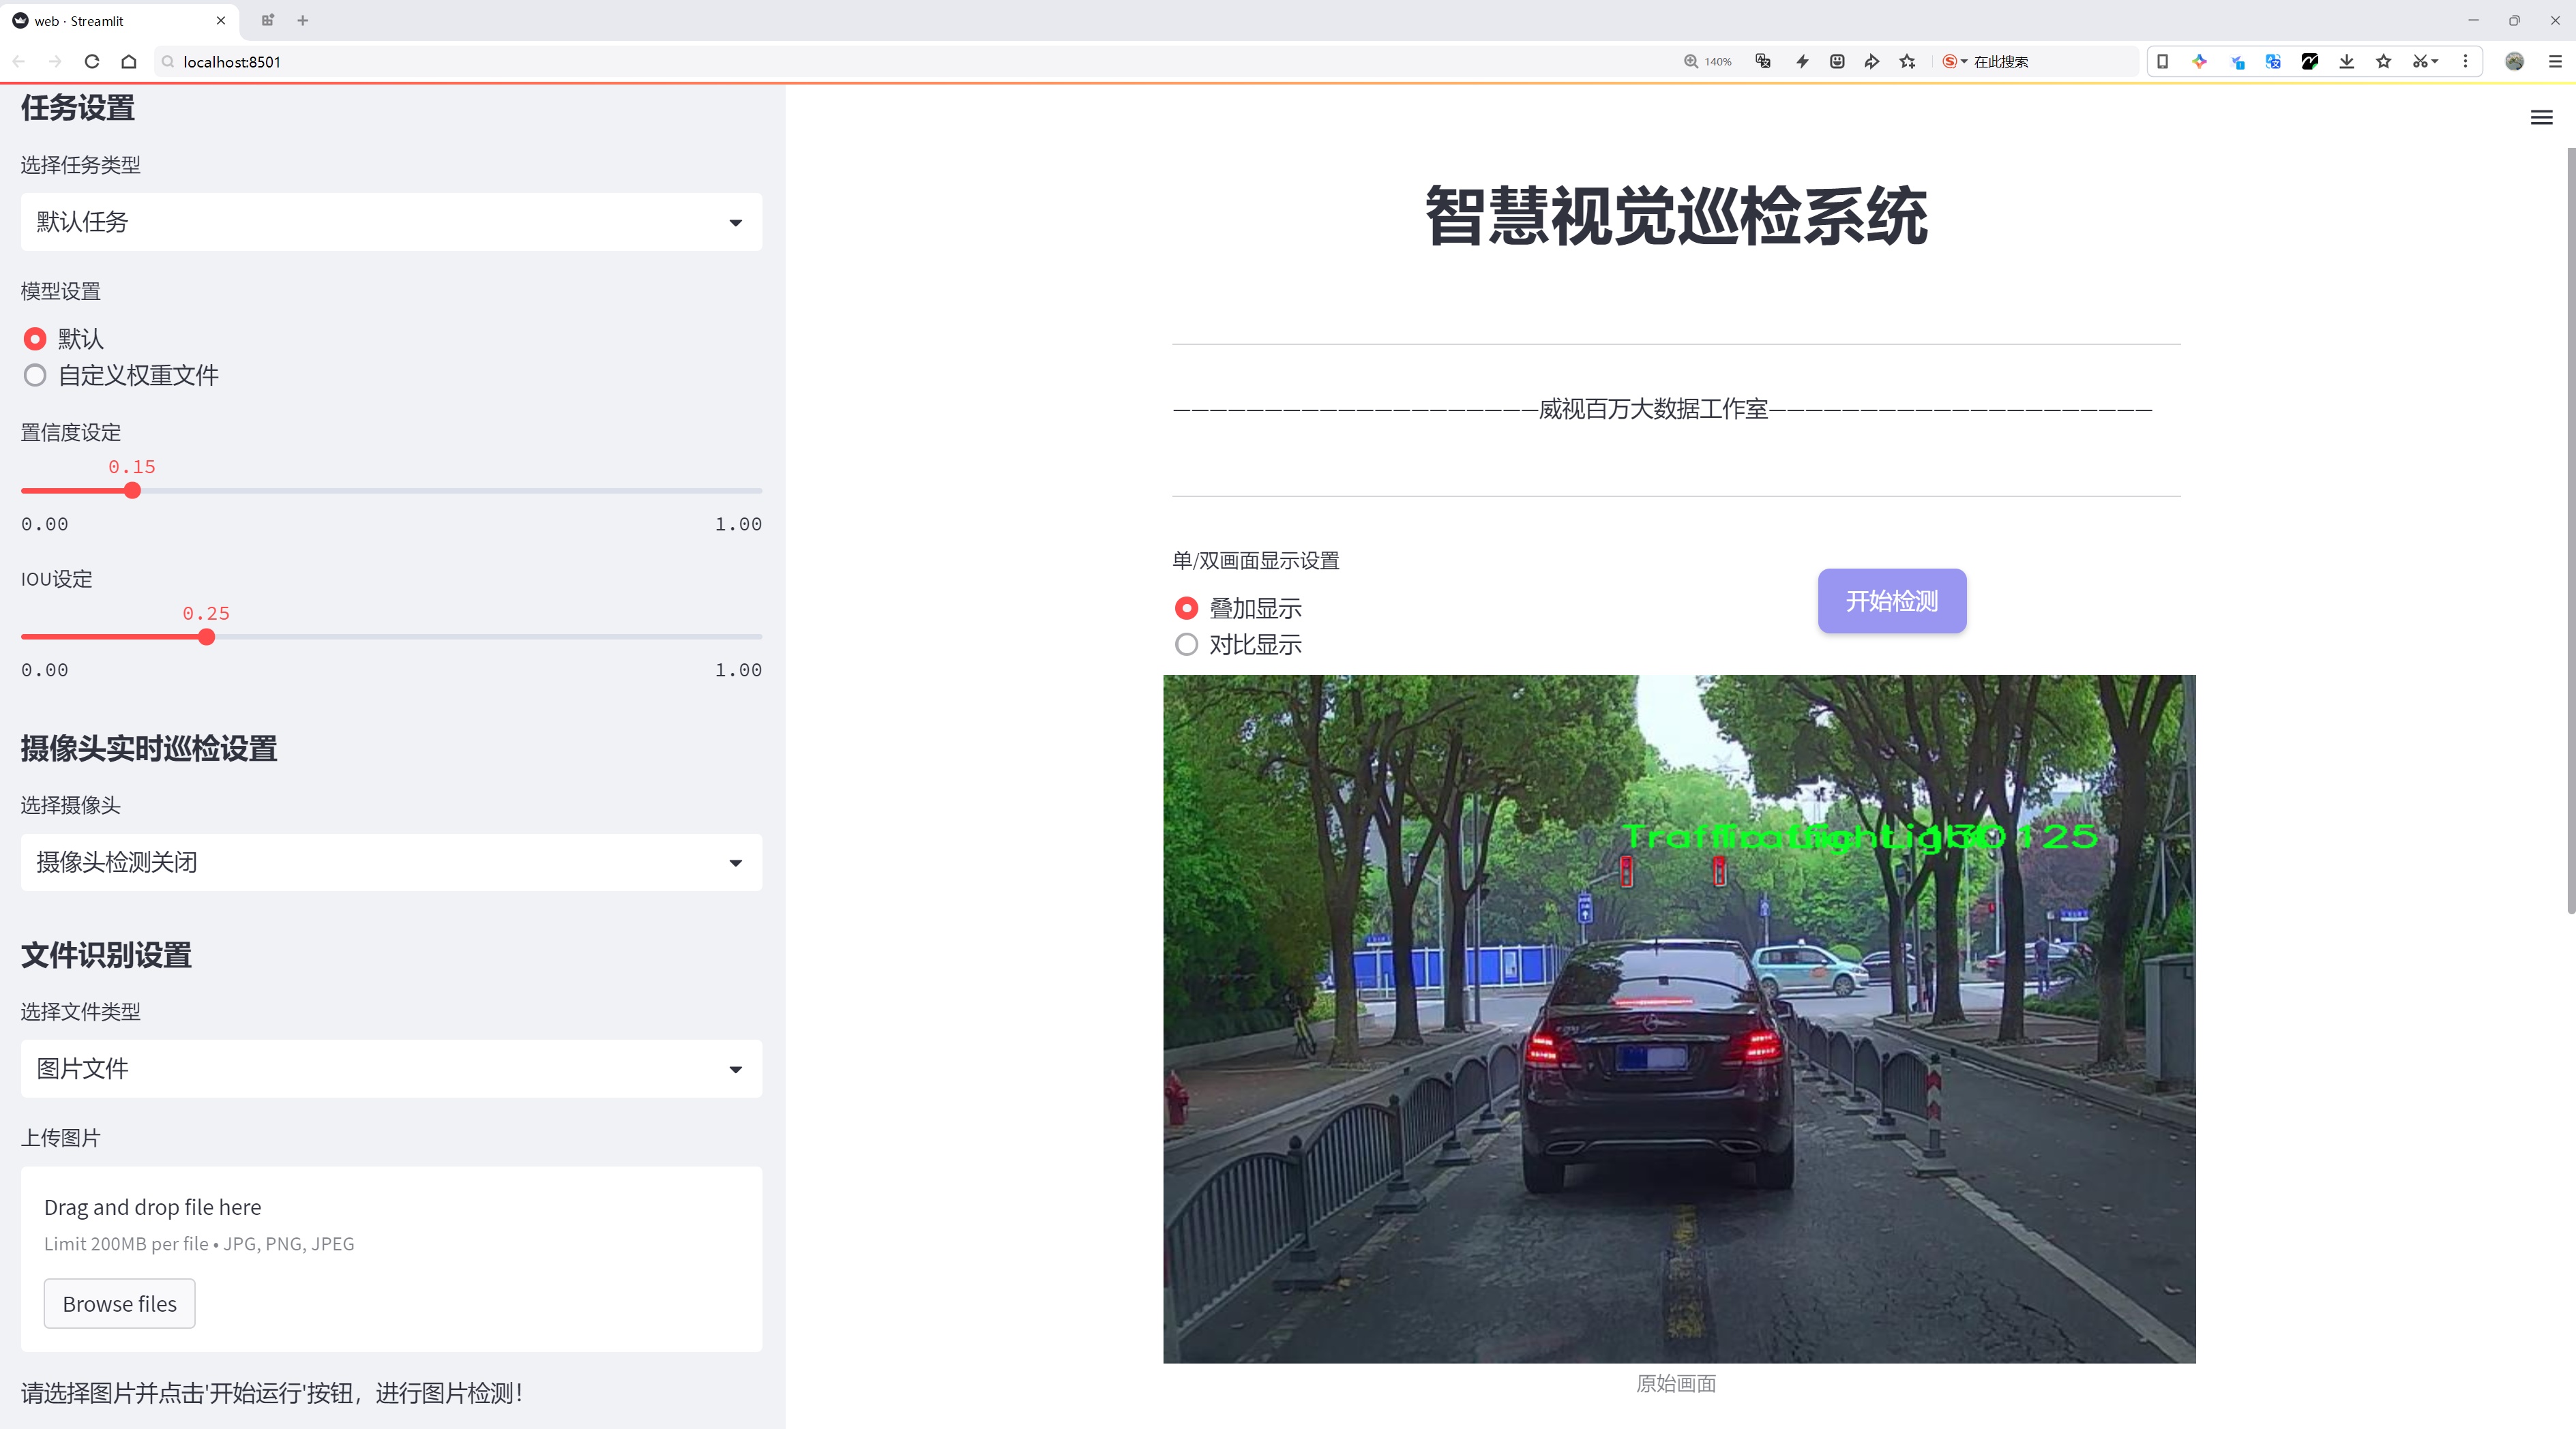
Task: Click the browser home icon
Action: 129,62
